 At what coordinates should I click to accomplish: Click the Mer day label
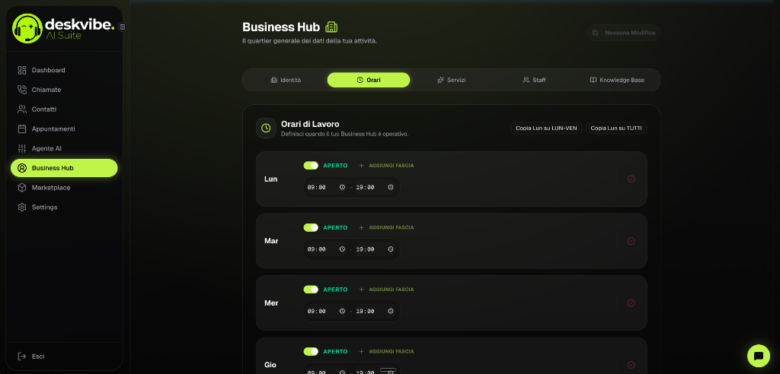pos(271,303)
